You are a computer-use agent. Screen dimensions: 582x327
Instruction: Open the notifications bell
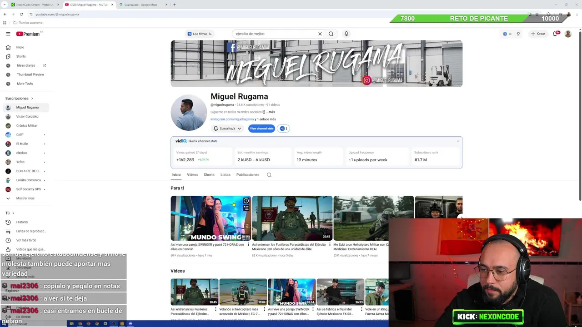(555, 34)
